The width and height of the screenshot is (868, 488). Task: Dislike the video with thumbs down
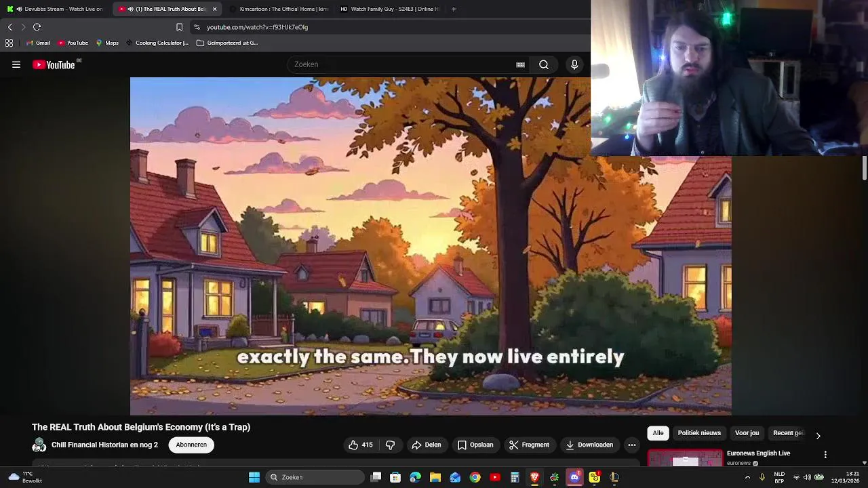click(390, 445)
